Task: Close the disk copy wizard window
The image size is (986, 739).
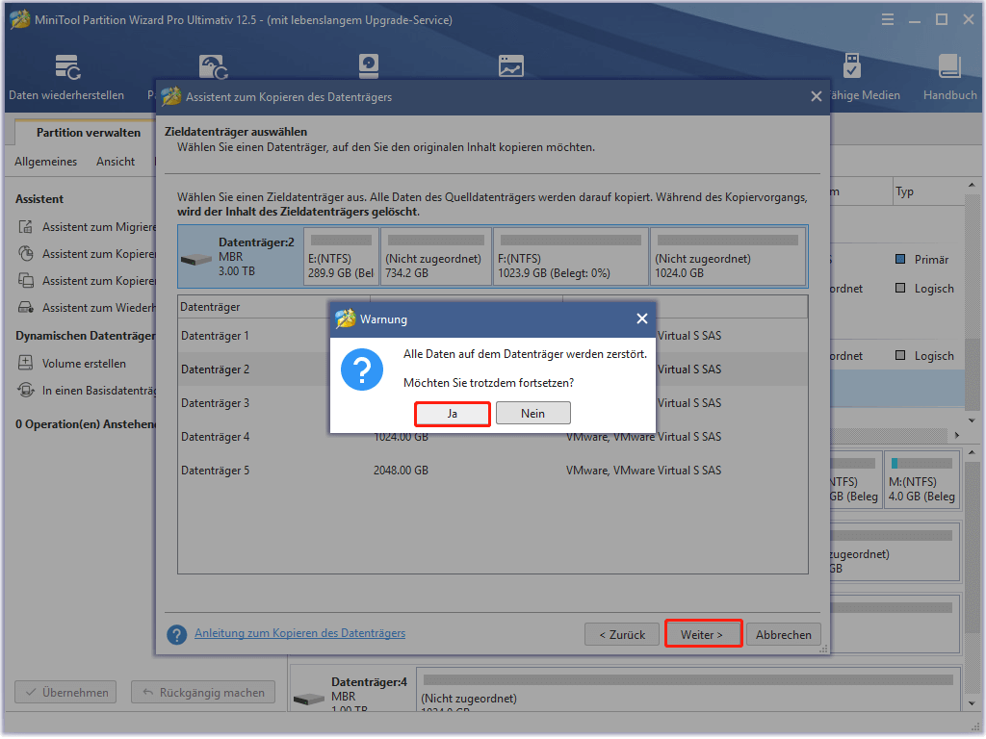Action: point(817,96)
